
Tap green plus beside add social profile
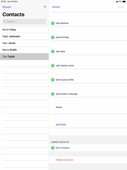click(x=53, y=80)
